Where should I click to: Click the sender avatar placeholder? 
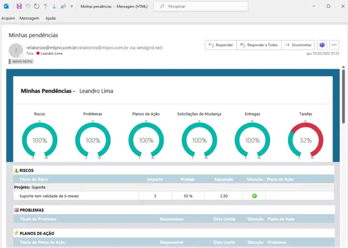[x=16, y=50]
